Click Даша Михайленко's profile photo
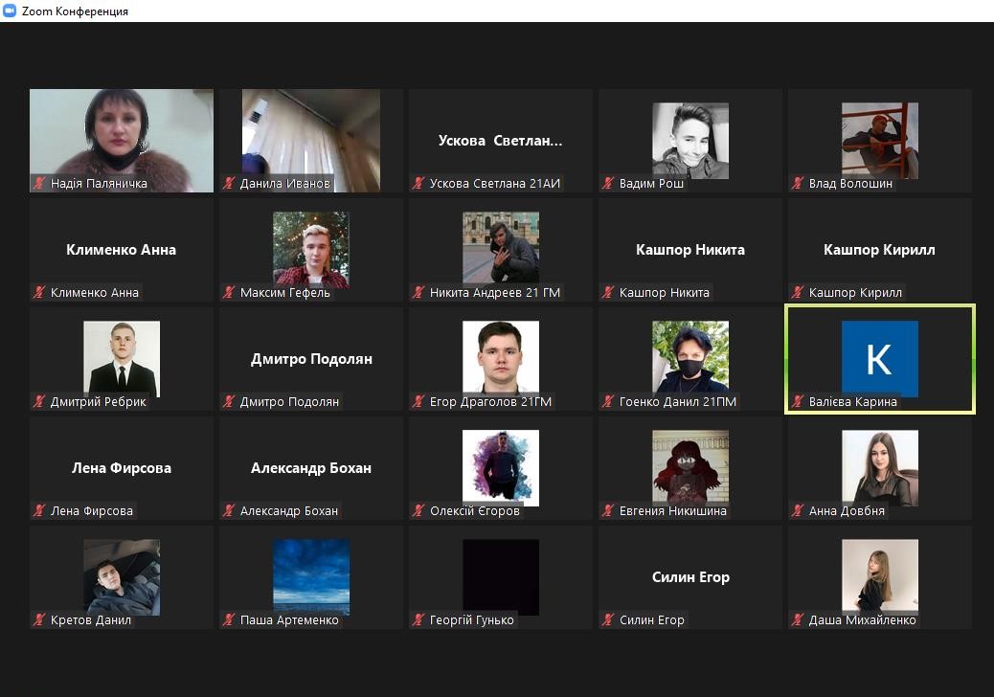The width and height of the screenshot is (994, 697). coord(880,575)
